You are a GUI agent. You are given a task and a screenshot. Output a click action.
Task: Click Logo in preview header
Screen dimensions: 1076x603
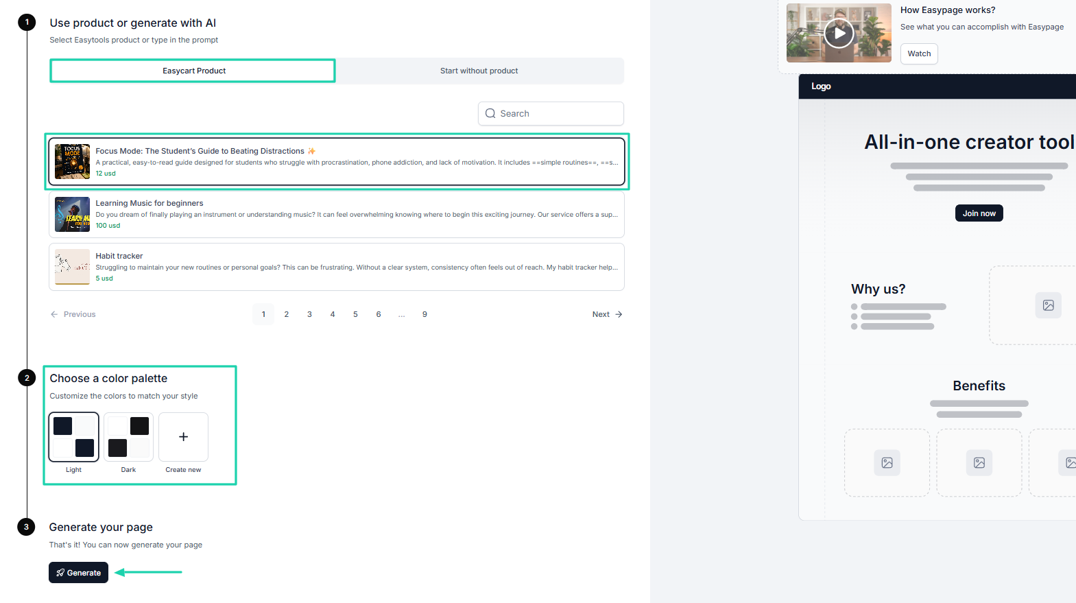(x=821, y=86)
